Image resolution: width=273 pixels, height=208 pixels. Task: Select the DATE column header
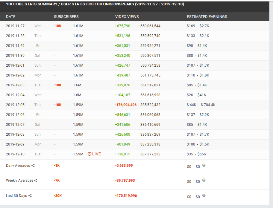click(10, 17)
